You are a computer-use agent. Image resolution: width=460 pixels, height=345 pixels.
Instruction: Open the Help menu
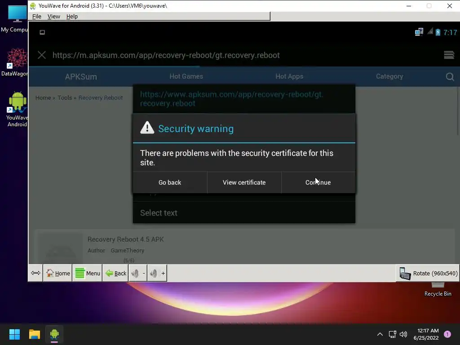click(x=72, y=17)
